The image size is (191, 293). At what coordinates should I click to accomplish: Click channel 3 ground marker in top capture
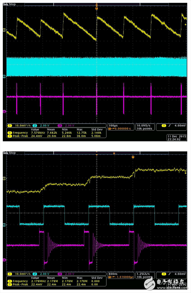(4, 111)
